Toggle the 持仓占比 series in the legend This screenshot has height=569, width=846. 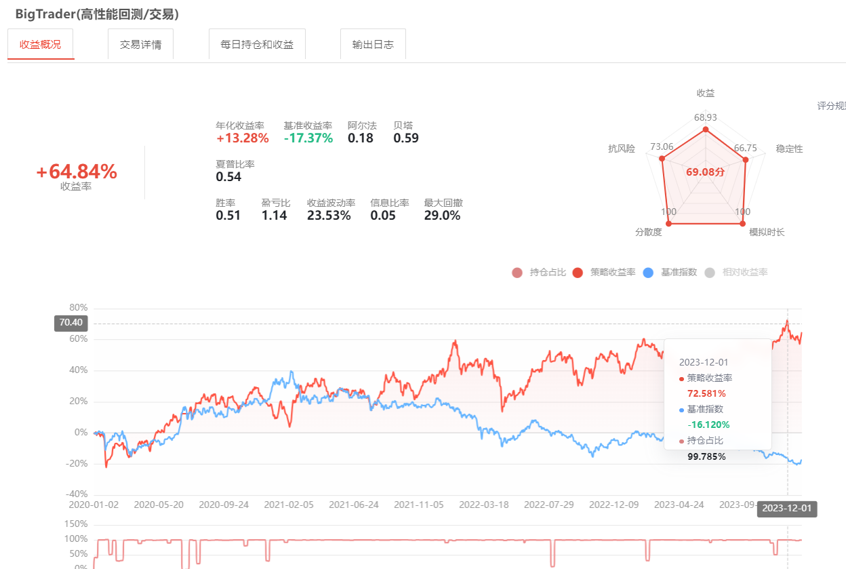(540, 273)
